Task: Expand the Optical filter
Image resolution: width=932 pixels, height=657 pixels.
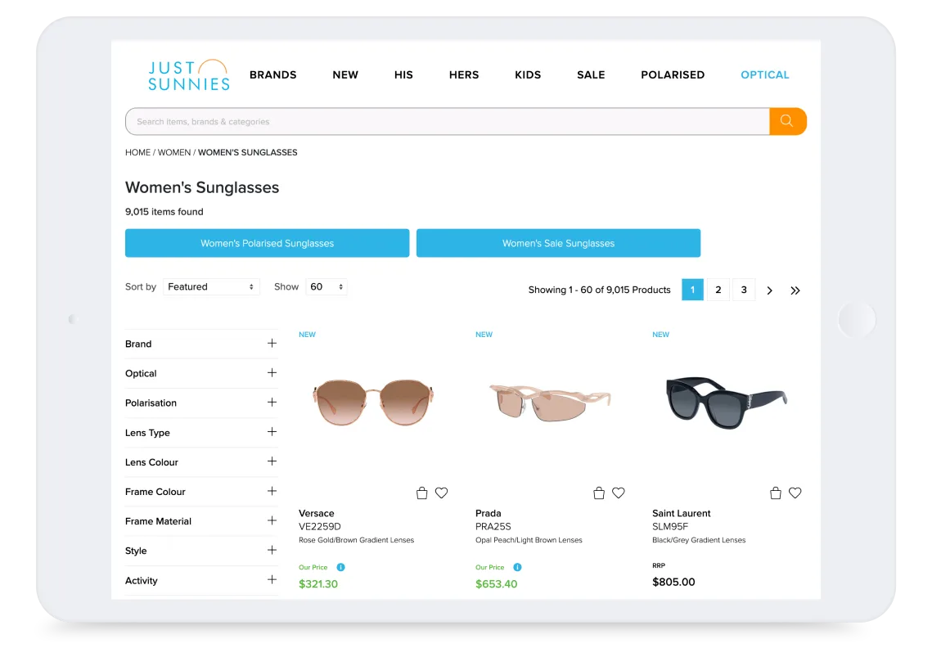Action: pos(201,373)
